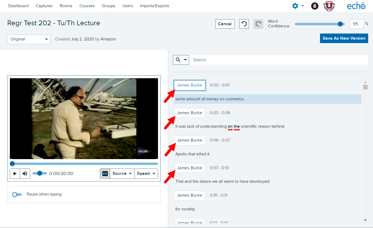Click James Burke speaker at 0:07 - 0:10

point(189,168)
